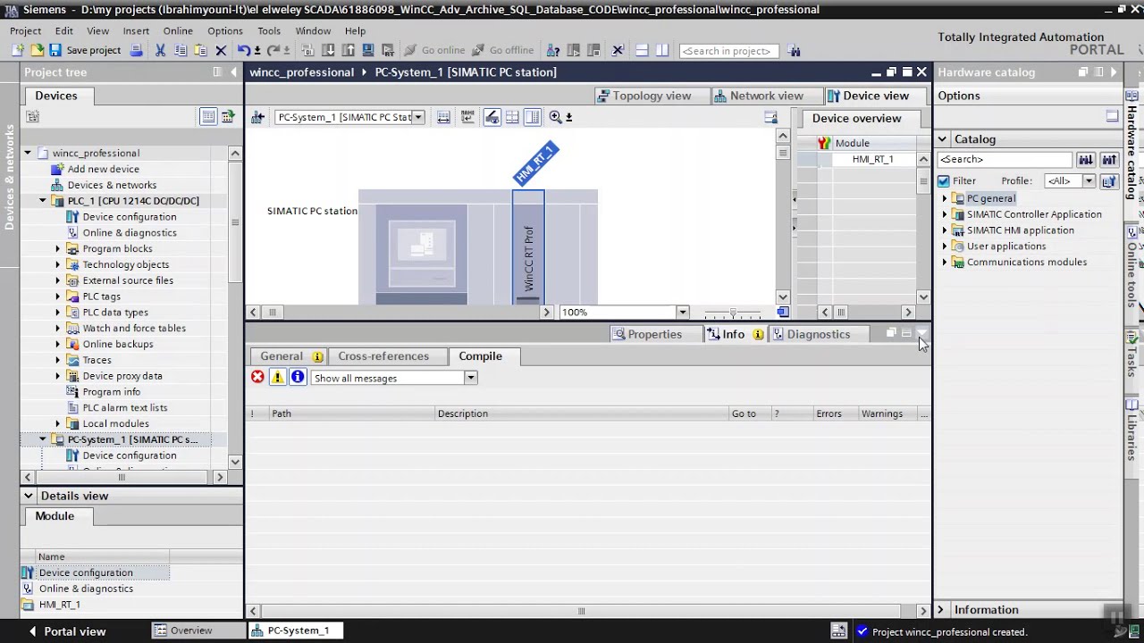Screen dimensions: 1144x643
Task: Expand SIMATIC HMI application catalog folder
Action: point(945,230)
